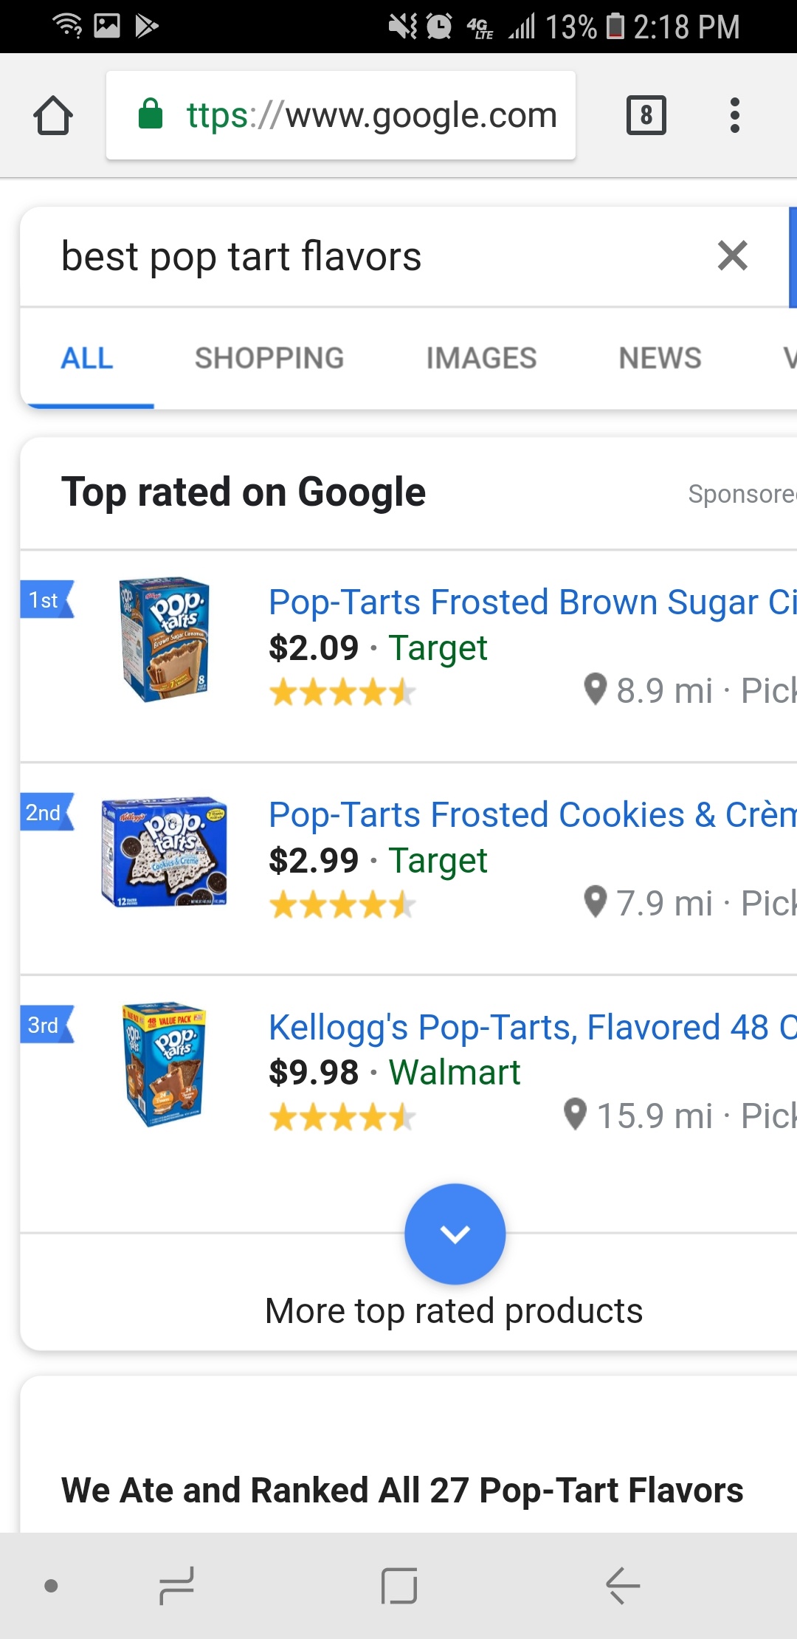
Task: Open recent apps from the navigation bar
Action: tap(177, 1585)
